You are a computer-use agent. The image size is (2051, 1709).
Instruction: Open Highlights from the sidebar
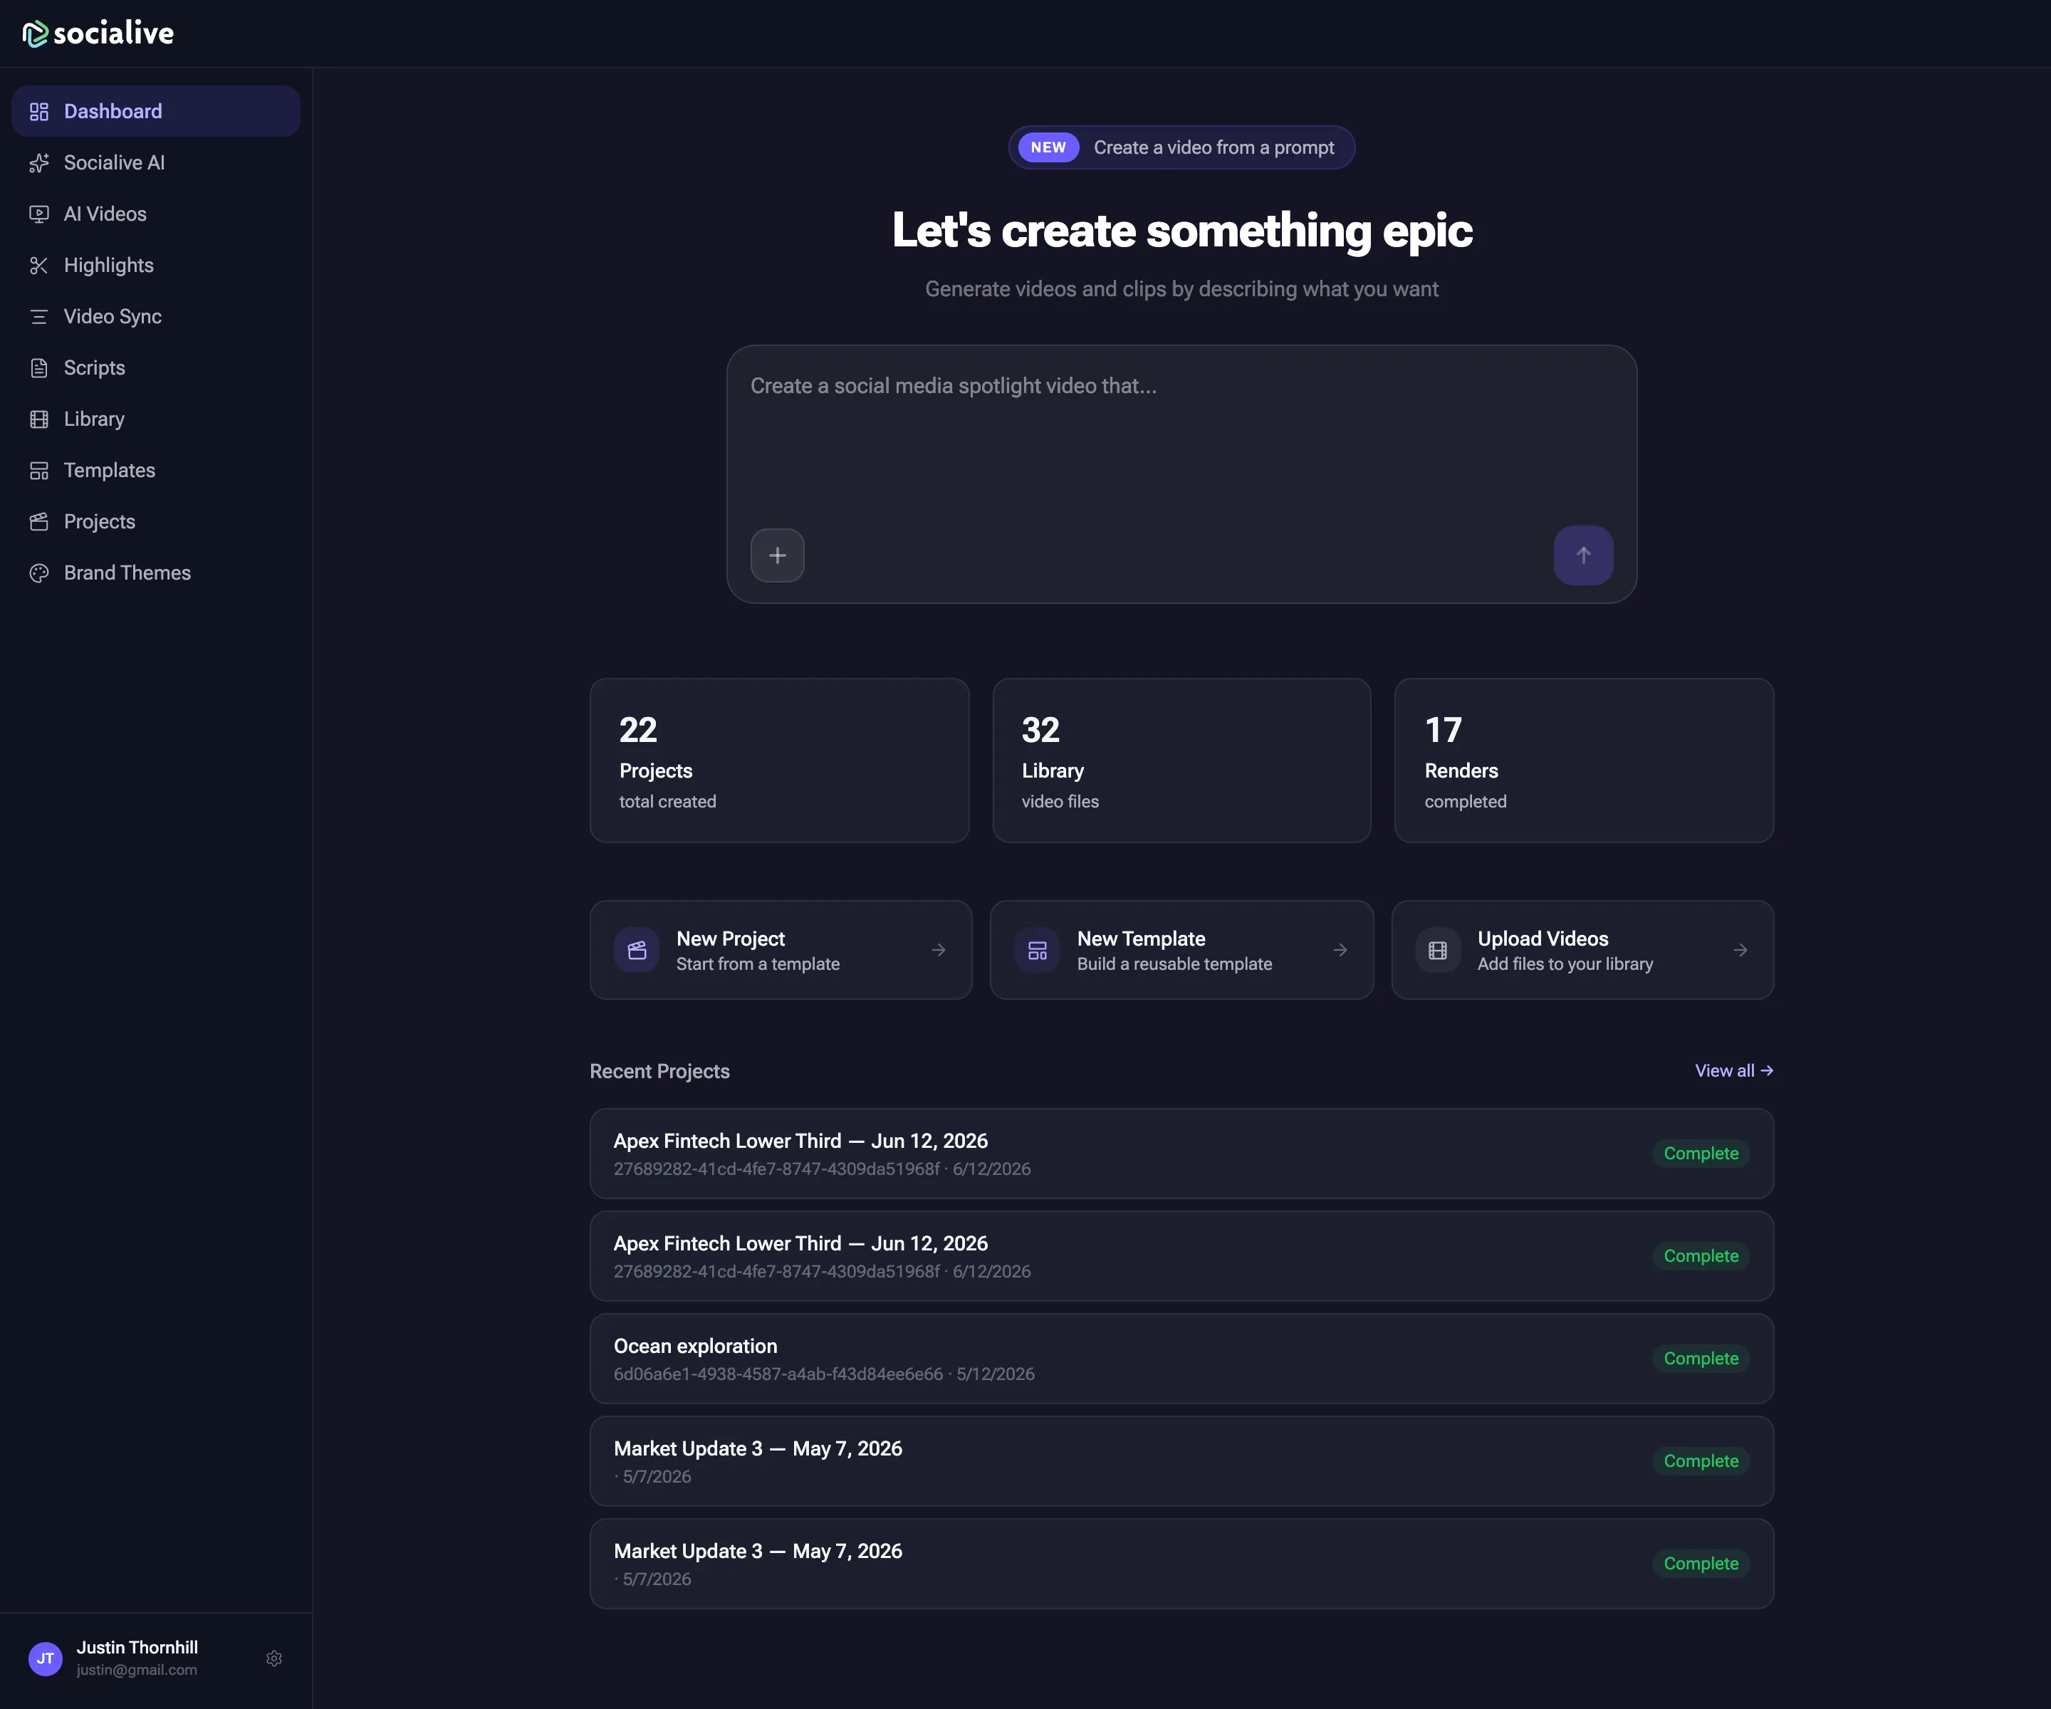155,266
